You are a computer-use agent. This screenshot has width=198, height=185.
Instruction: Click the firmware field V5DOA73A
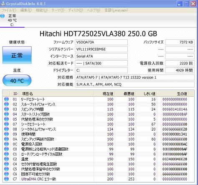101,42
